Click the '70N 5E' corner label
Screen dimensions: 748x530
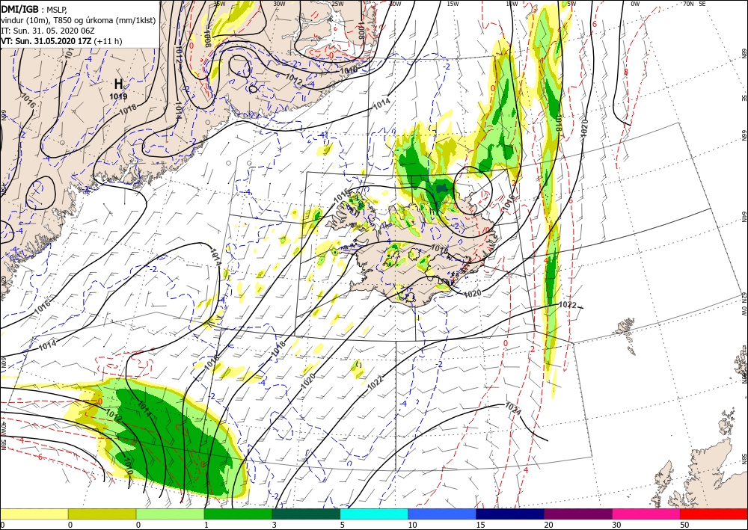(x=694, y=4)
